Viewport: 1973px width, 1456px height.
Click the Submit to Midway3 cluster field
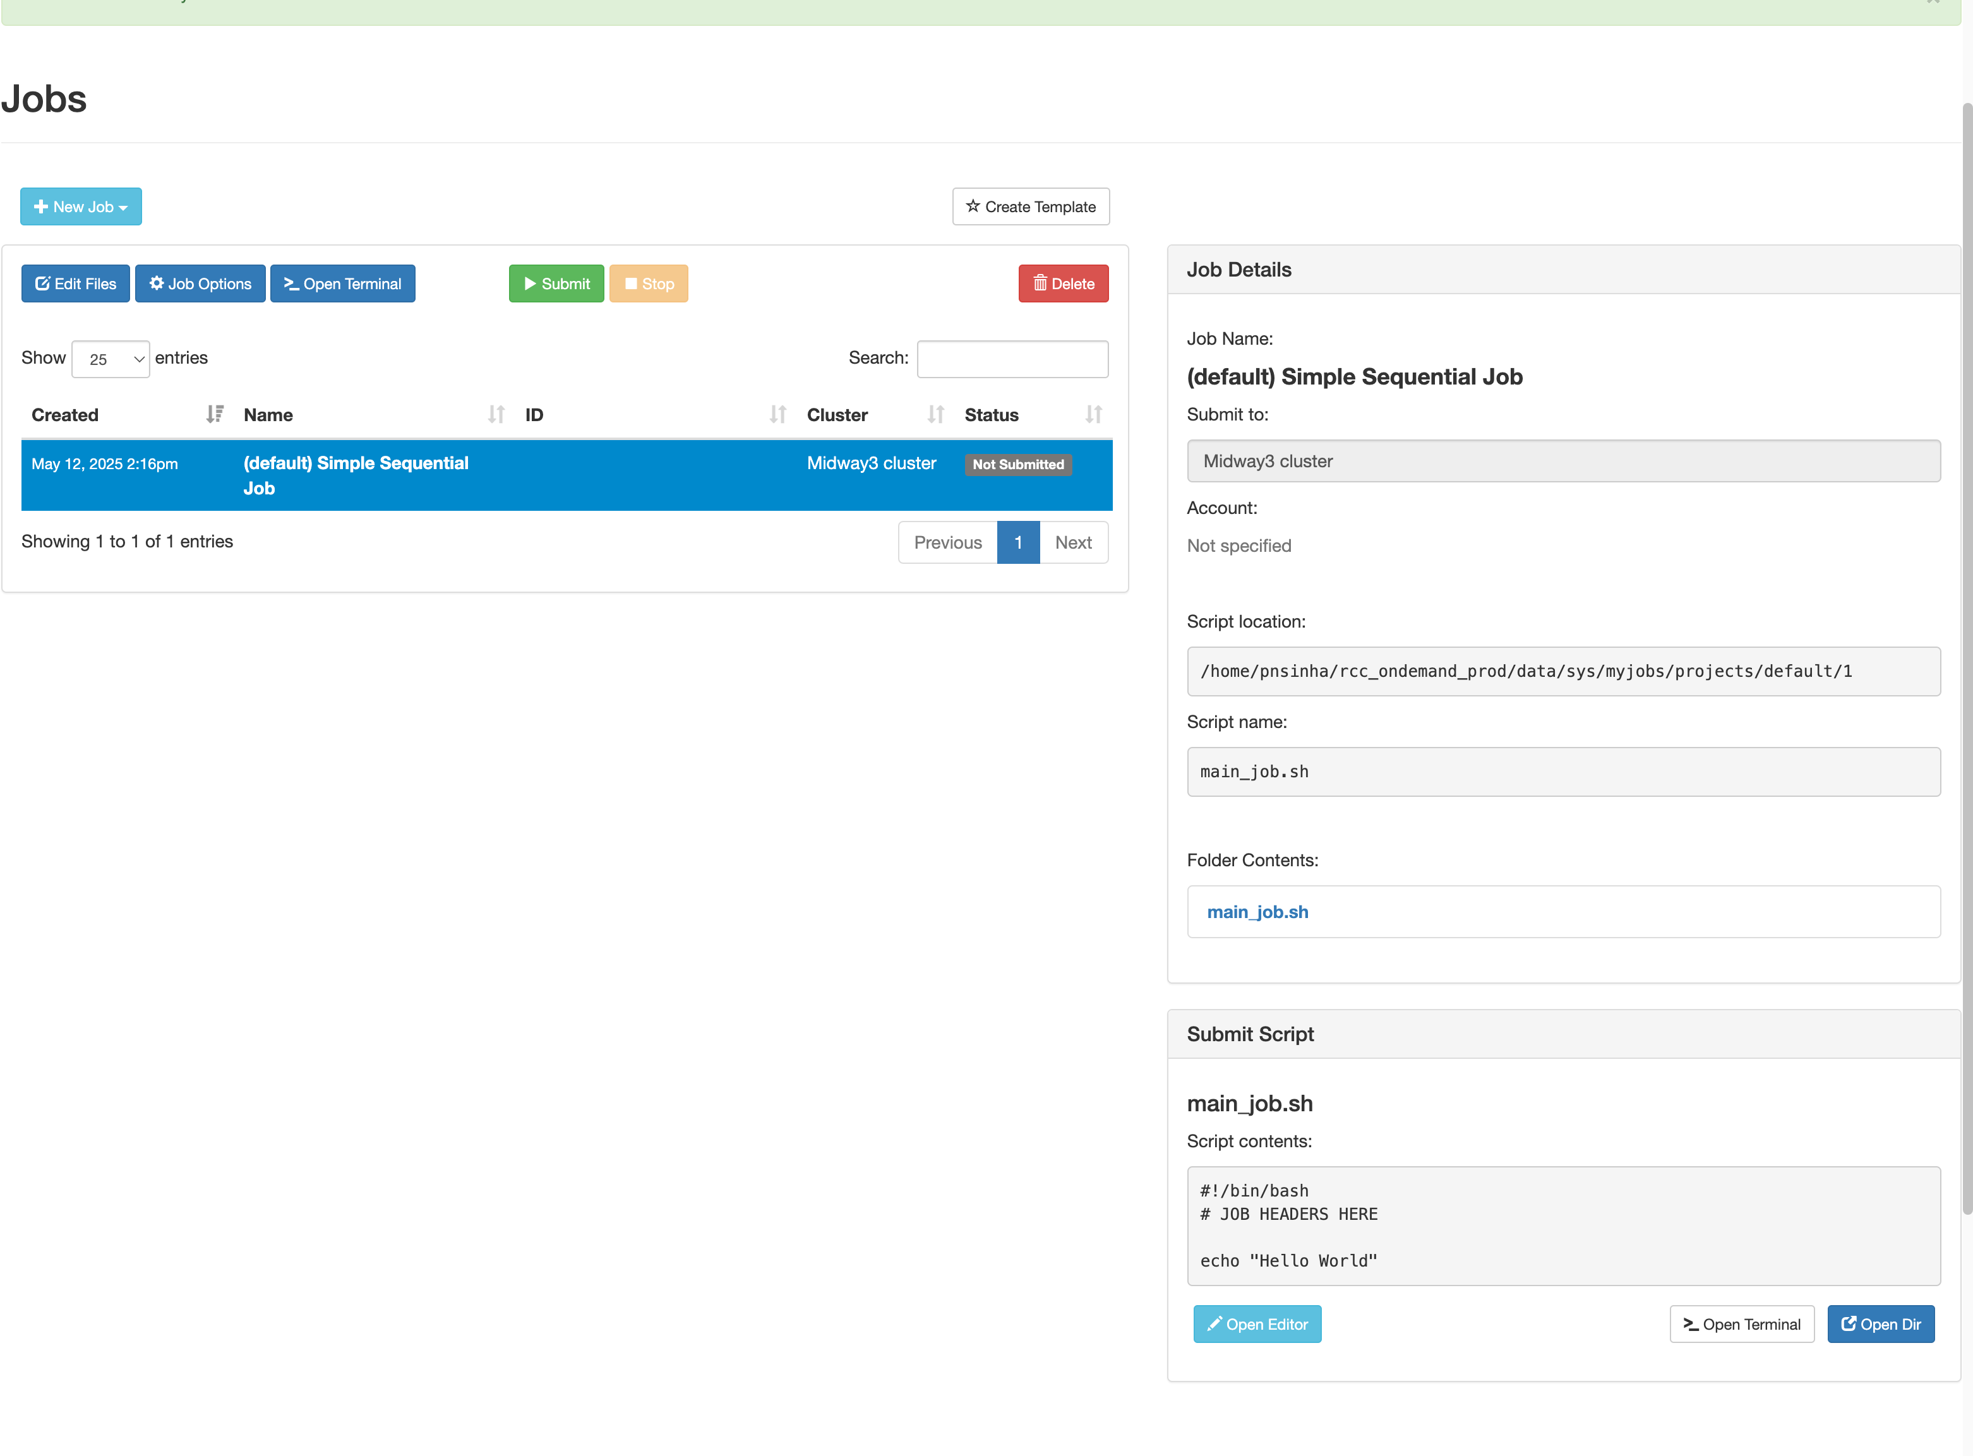coord(1563,461)
